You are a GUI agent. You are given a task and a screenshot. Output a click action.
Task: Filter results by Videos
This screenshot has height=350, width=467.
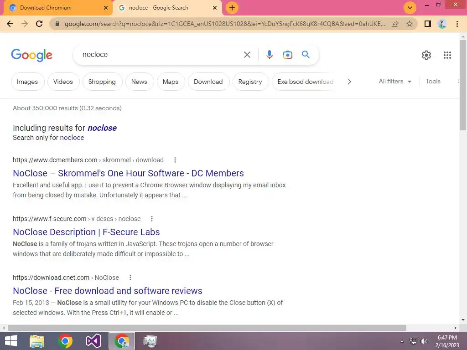point(63,82)
